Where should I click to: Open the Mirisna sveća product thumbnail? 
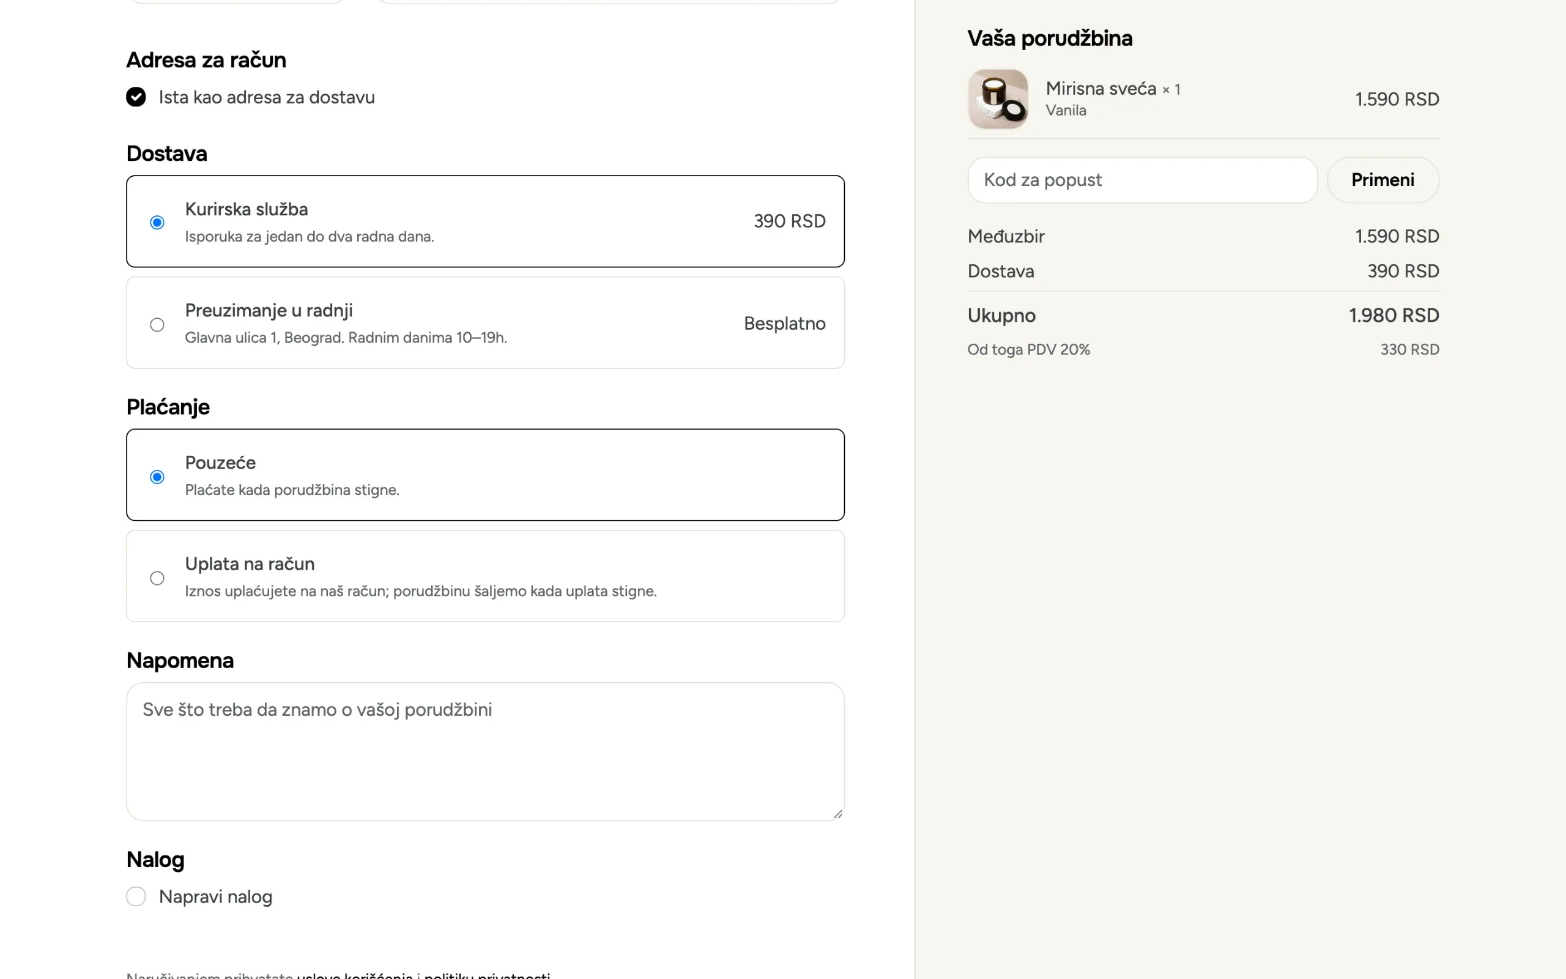pyautogui.click(x=998, y=99)
